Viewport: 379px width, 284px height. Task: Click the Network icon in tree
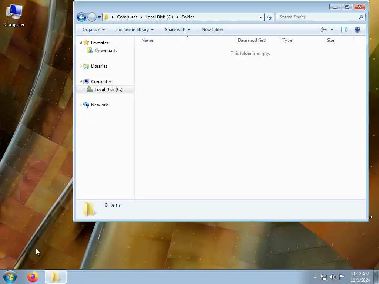point(86,105)
